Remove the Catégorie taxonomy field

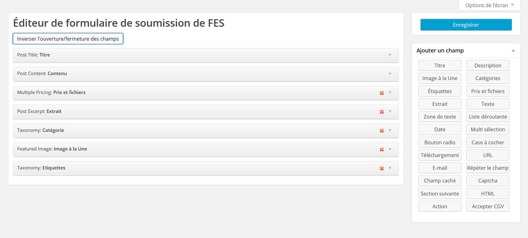381,131
